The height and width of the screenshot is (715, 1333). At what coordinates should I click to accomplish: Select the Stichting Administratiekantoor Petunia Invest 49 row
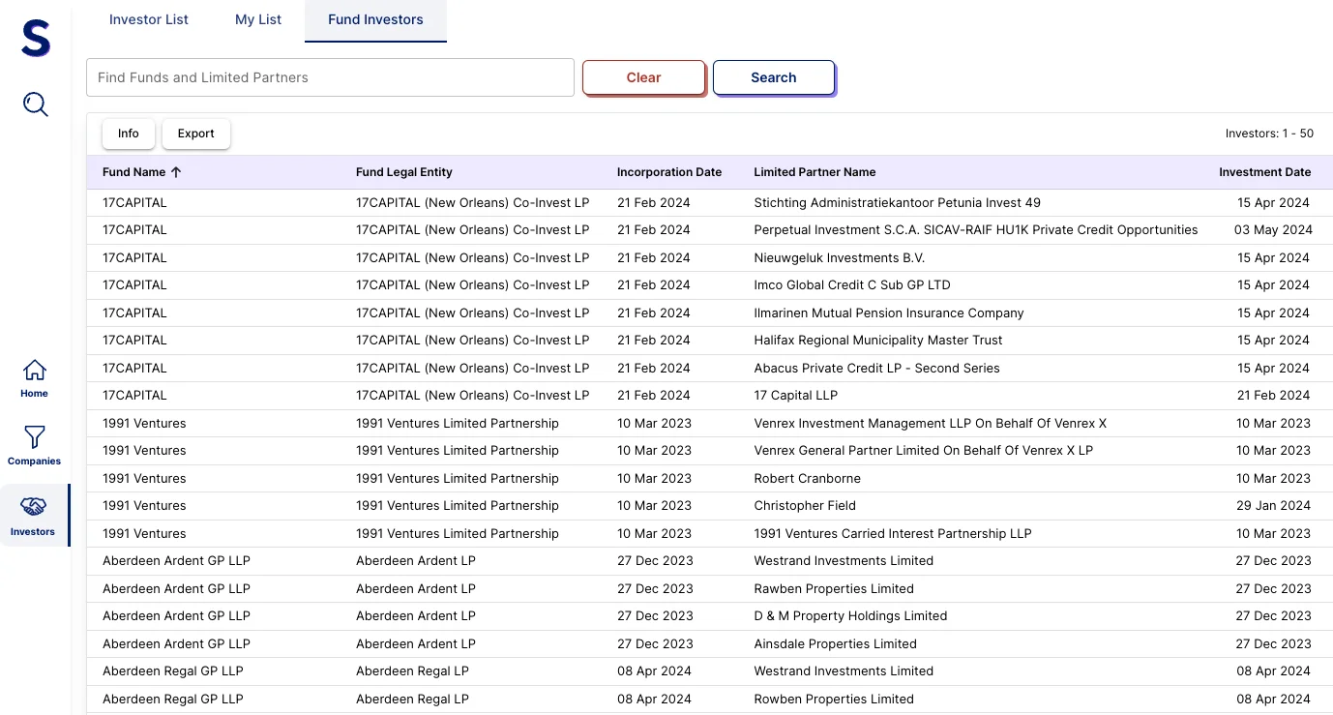(x=709, y=203)
